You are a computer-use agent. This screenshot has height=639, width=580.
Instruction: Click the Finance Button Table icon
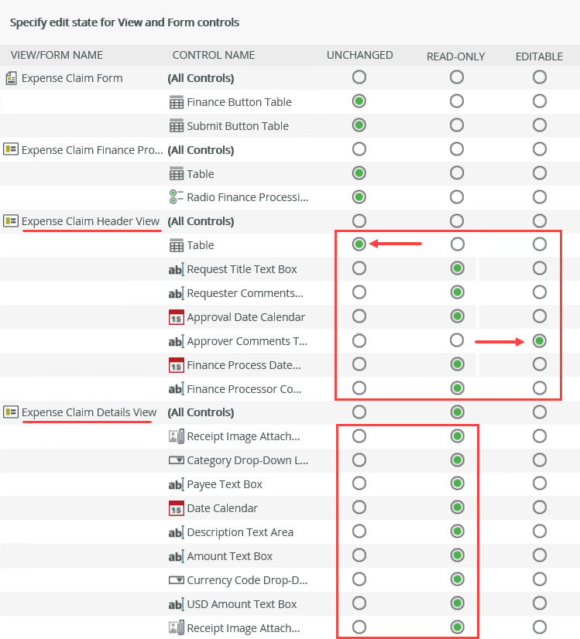coord(176,102)
